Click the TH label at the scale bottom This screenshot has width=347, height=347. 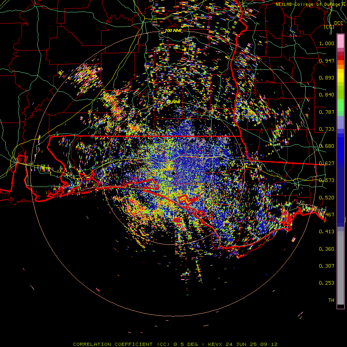pos(331,300)
